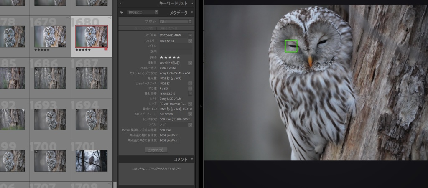Click the folder value 2023-12-04
The image size is (428, 188).
tap(167, 41)
